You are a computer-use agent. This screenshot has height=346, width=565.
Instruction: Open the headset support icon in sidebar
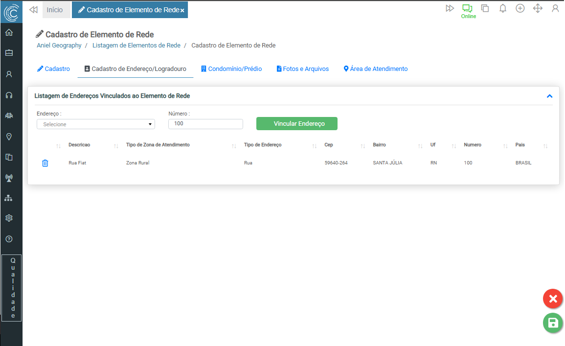click(x=9, y=95)
